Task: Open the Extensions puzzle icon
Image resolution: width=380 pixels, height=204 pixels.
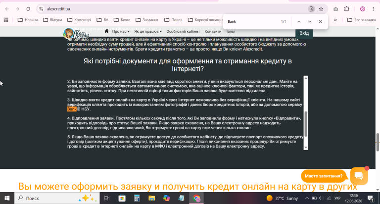Action: 347,9
